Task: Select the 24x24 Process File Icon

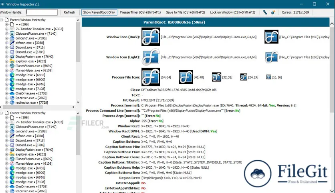Action: tap(244, 77)
